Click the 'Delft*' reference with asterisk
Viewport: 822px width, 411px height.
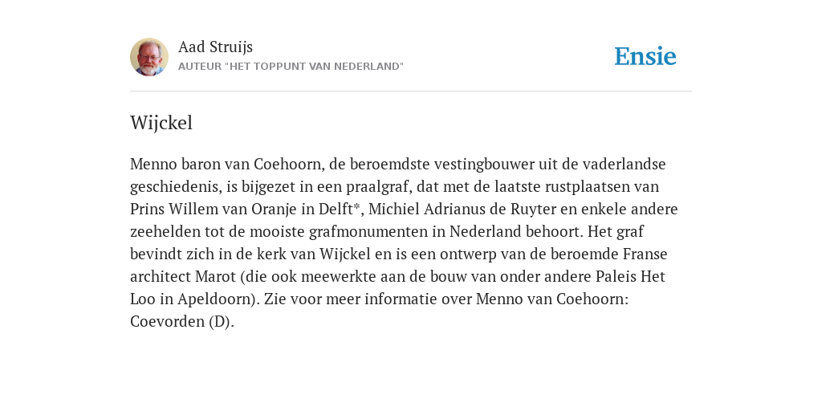340,210
